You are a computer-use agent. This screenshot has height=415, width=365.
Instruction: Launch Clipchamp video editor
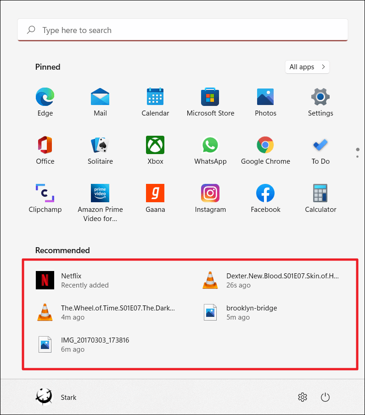pos(45,198)
